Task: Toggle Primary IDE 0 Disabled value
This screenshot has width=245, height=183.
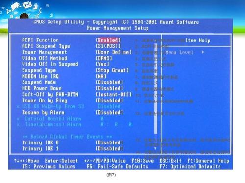Action: (x=109, y=142)
